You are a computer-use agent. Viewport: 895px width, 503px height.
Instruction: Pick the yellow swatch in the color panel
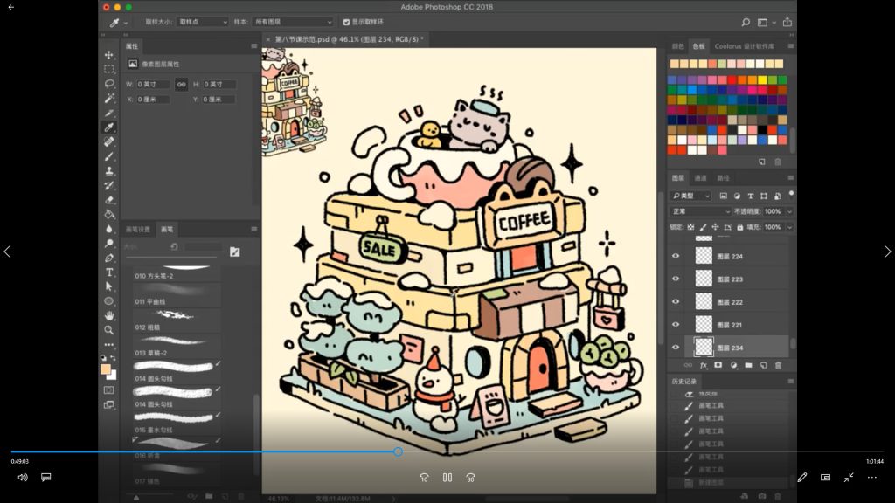tap(761, 79)
